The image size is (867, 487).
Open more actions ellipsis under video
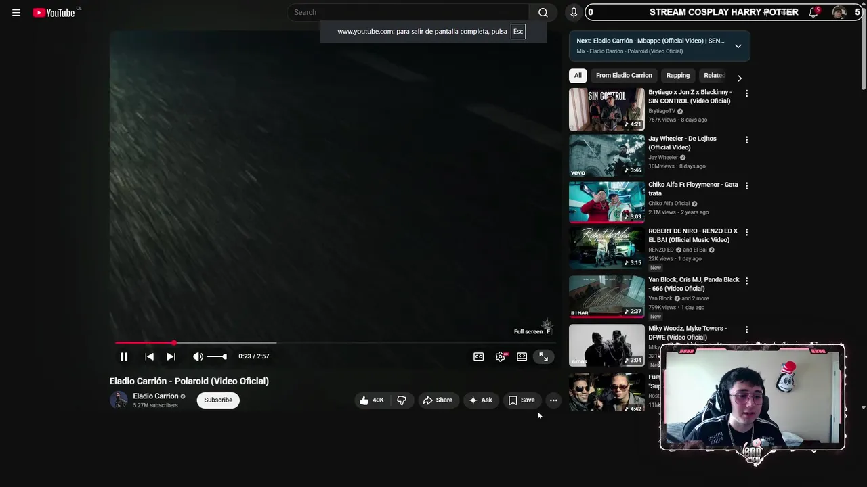pyautogui.click(x=553, y=400)
